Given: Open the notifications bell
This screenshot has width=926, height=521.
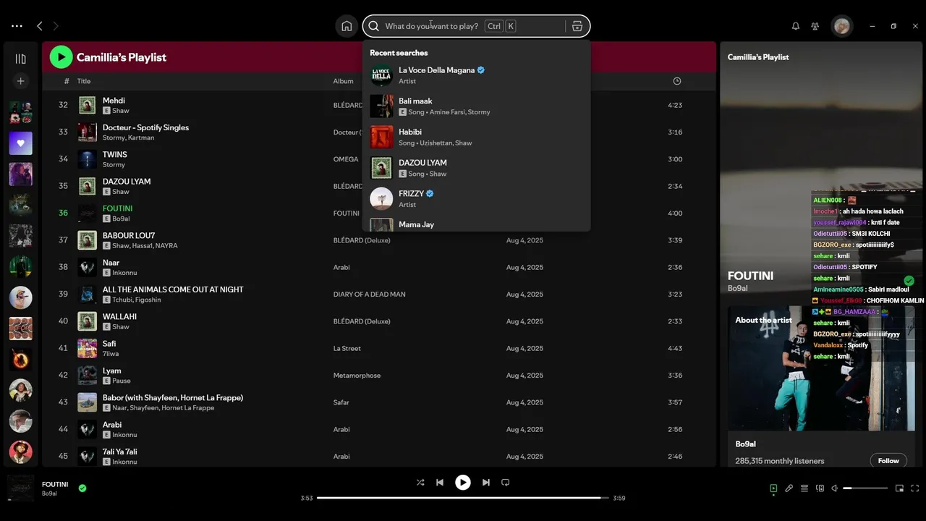Looking at the screenshot, I should point(796,26).
